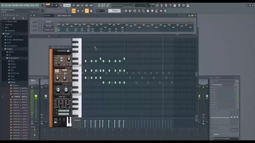This screenshot has height=143, width=255.
Task: Collapse the Legacy folder in browser
Action: point(9,49)
